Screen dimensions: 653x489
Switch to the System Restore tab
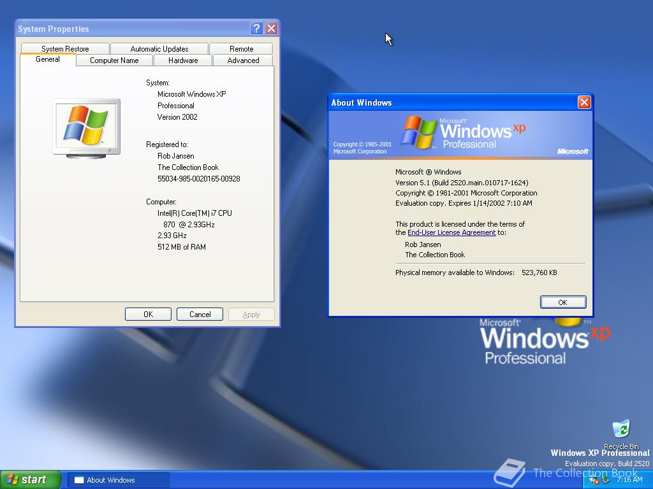(65, 48)
